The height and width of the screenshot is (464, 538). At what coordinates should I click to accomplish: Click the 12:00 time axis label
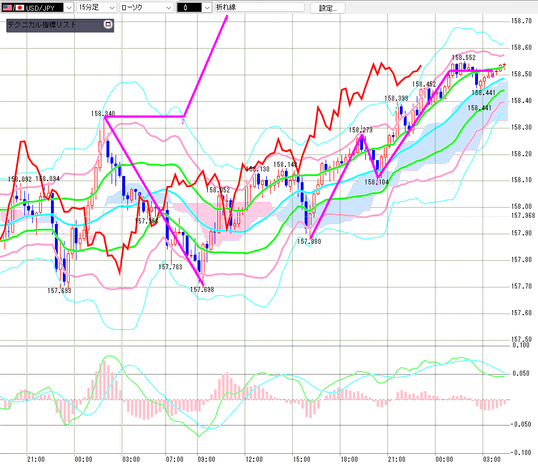254,459
